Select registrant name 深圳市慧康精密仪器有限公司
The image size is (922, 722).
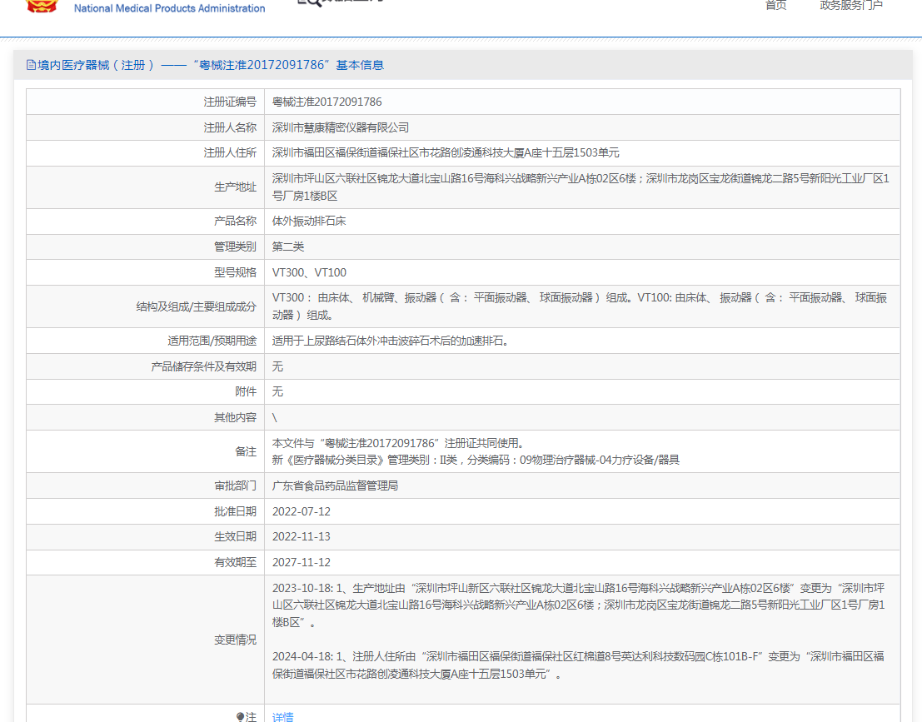341,127
